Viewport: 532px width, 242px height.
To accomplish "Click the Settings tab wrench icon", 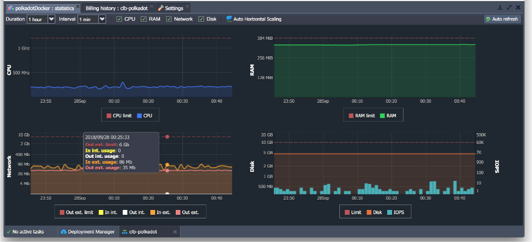I will 161,8.
